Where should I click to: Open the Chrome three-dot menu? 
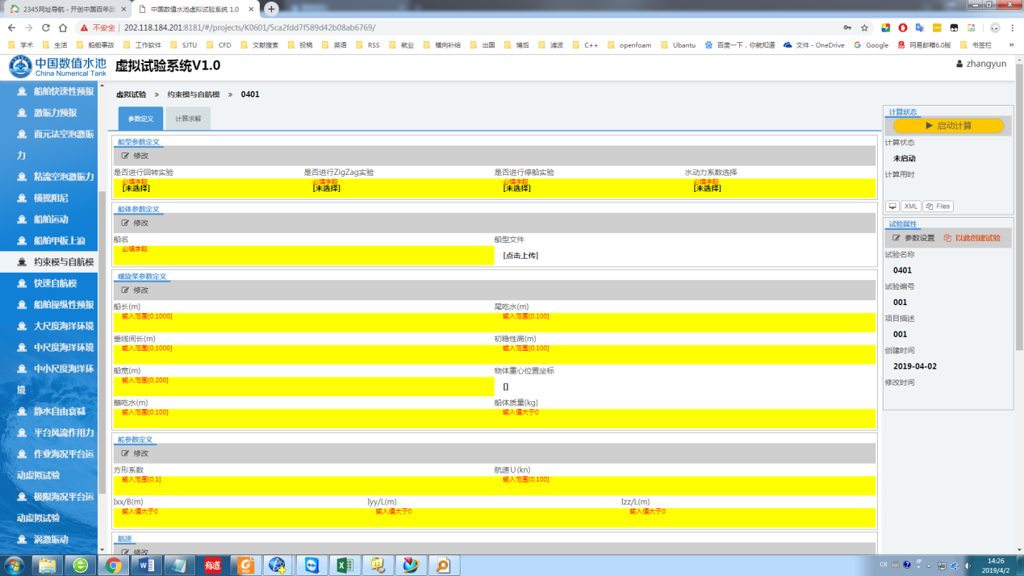[x=1013, y=27]
